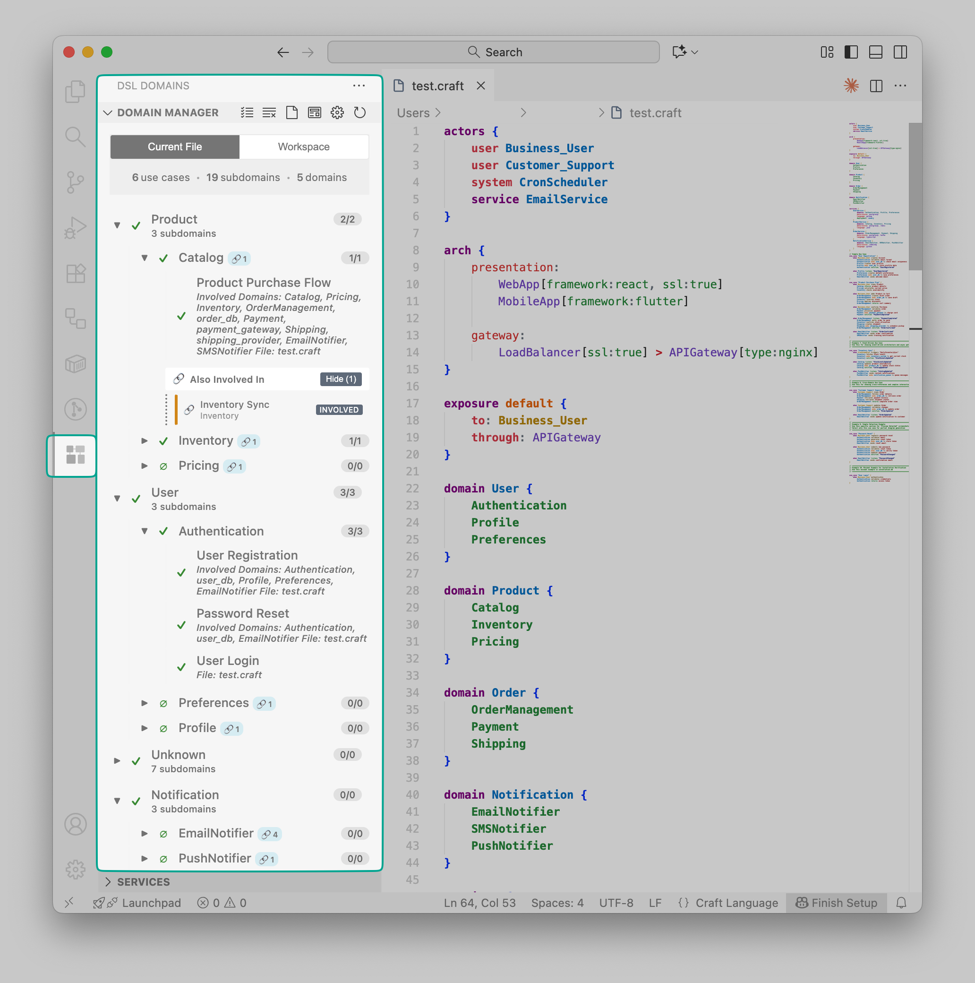Toggle the secondary side bar
The width and height of the screenshot is (975, 983).
[900, 52]
